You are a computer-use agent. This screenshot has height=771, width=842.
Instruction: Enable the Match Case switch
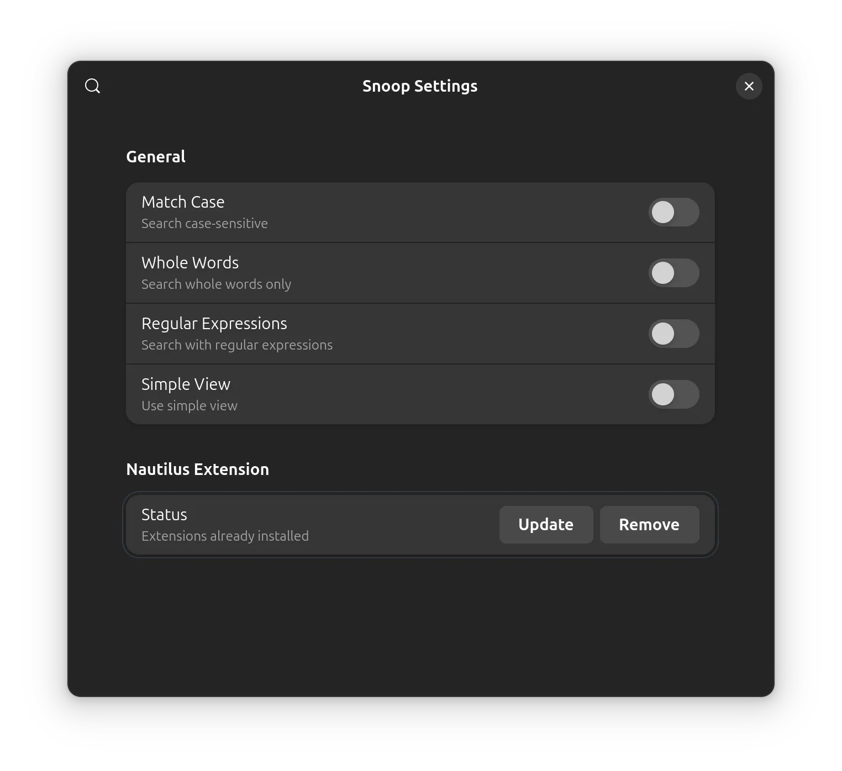tap(673, 212)
